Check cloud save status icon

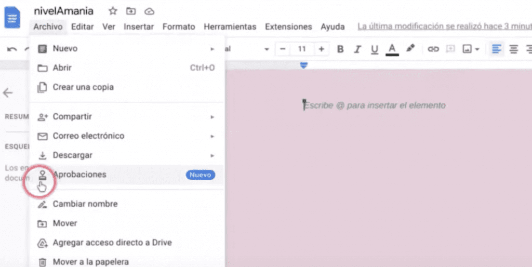[x=149, y=11]
